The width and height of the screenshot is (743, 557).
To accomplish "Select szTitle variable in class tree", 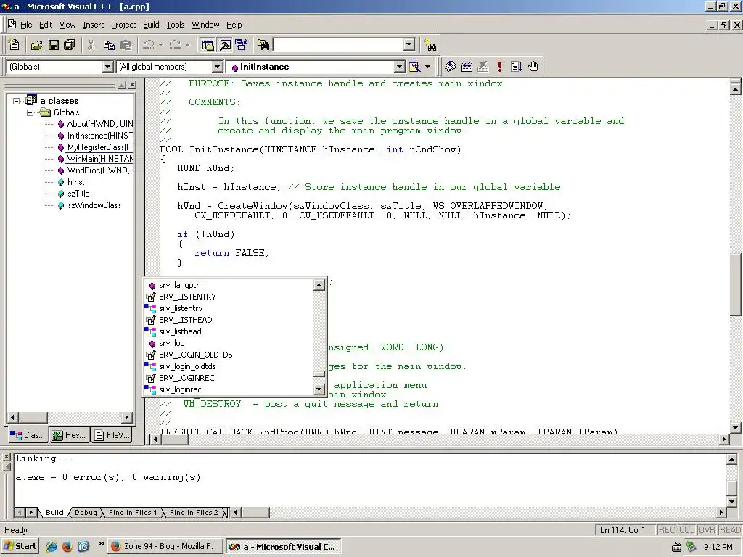I will point(73,194).
